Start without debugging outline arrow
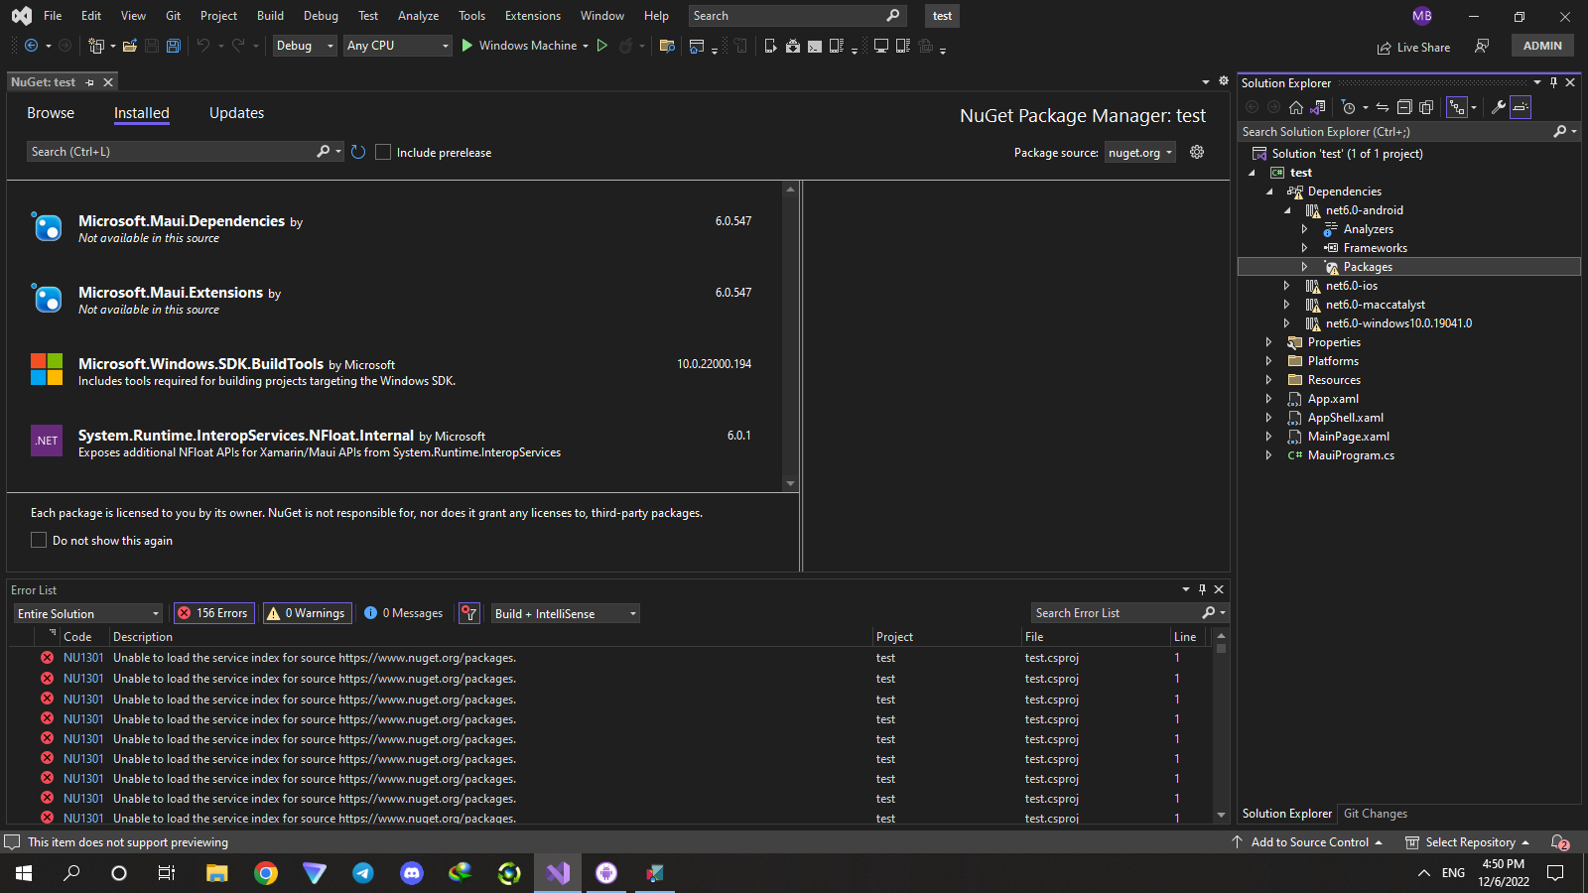Viewport: 1588px width, 893px height. tap(601, 46)
